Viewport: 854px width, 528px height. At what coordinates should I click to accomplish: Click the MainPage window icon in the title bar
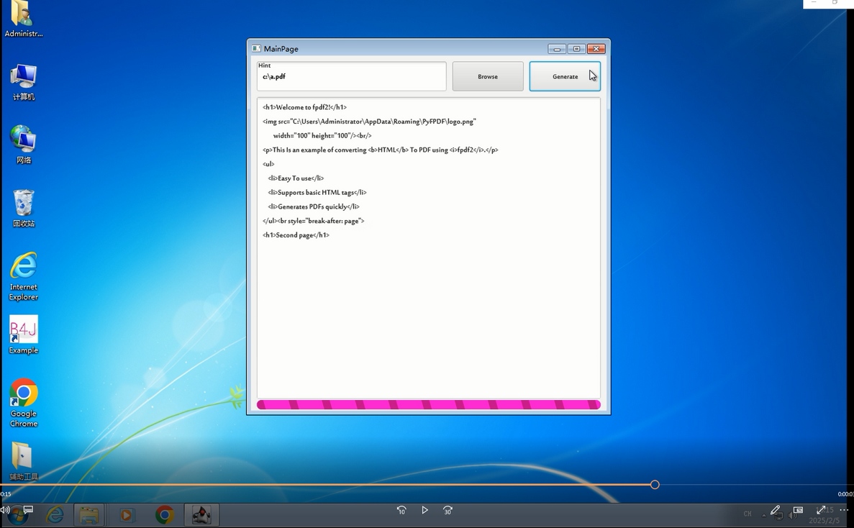pyautogui.click(x=256, y=48)
